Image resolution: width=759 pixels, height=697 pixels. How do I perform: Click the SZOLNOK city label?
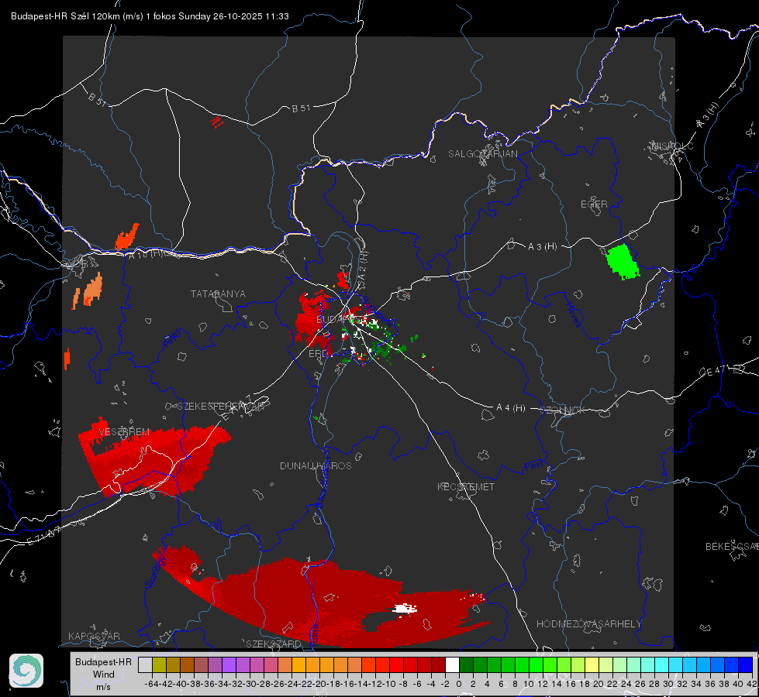[x=563, y=410]
